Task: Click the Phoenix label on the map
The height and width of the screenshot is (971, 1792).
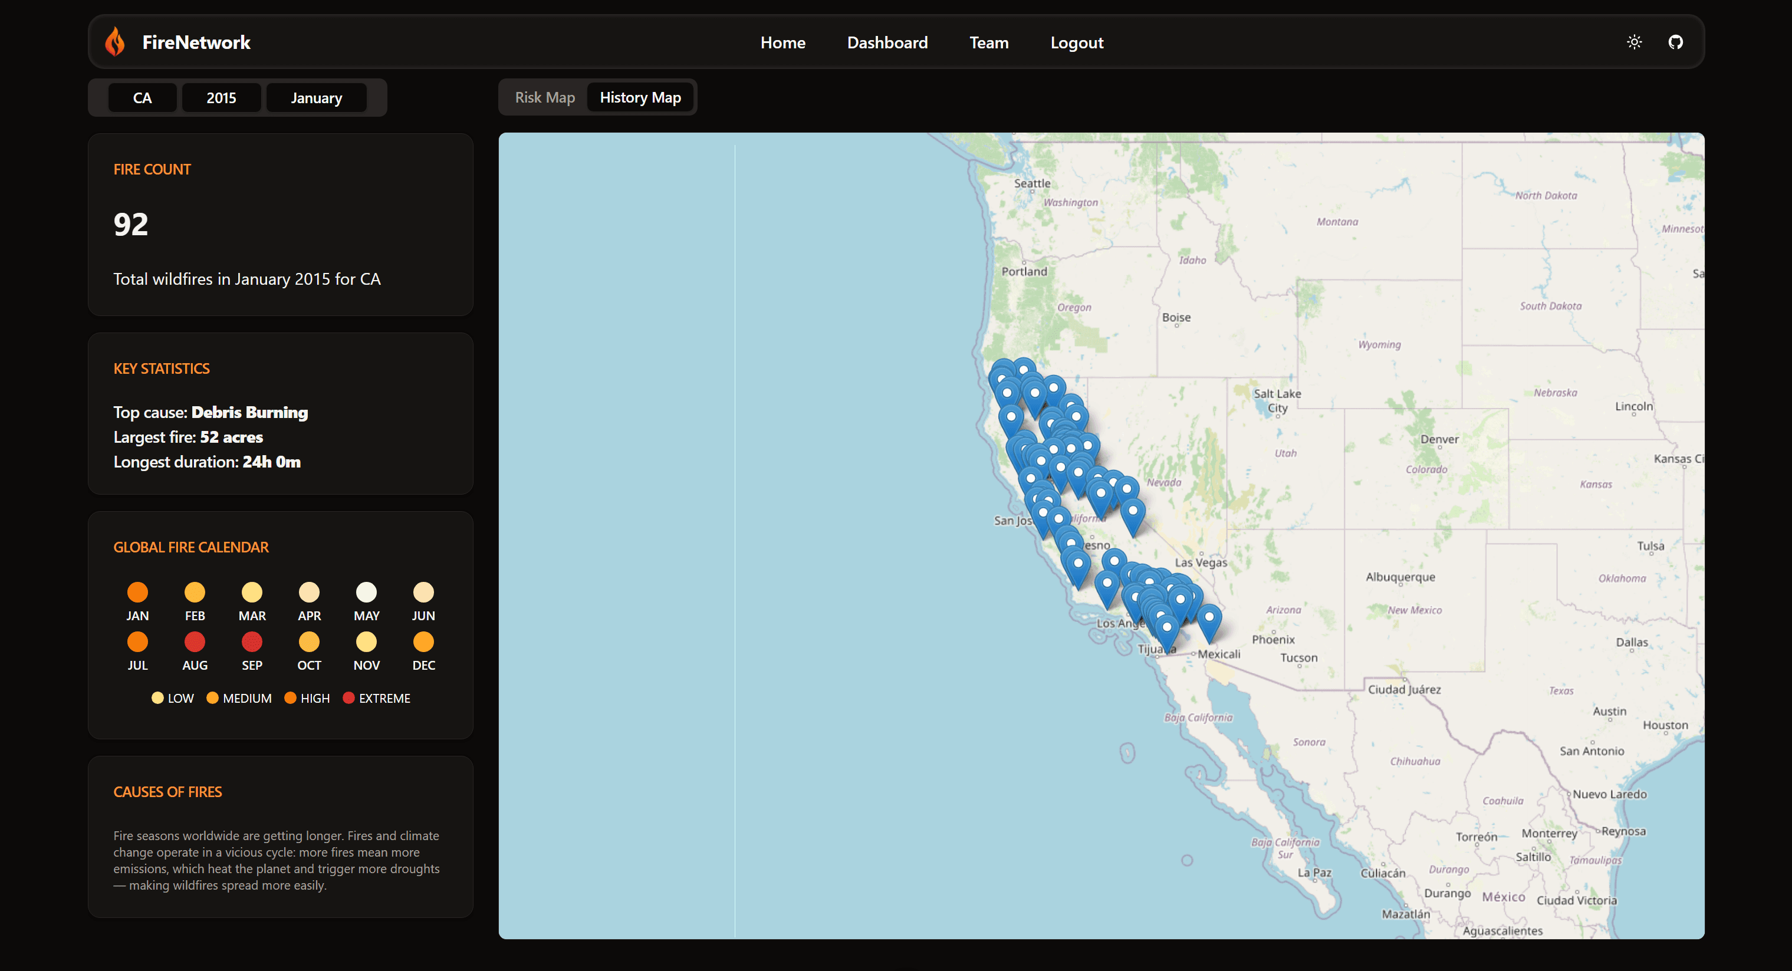Action: 1273,639
